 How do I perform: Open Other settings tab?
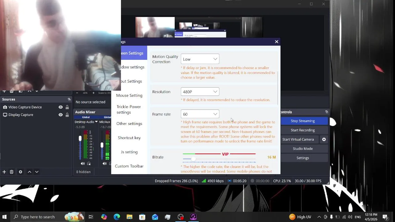129,123
